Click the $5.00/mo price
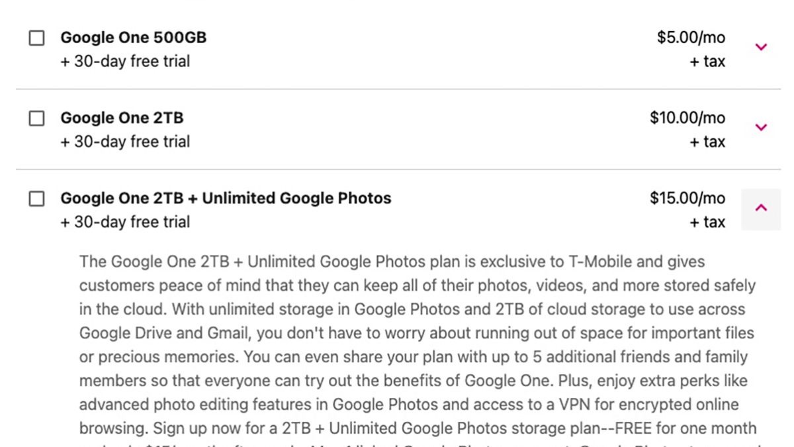Image resolution: width=794 pixels, height=447 pixels. coord(691,38)
